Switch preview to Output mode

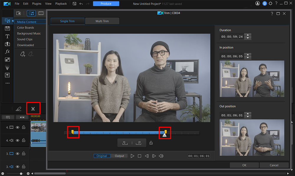(x=119, y=156)
